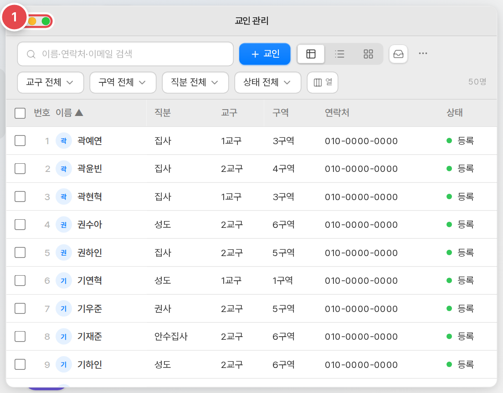Check the box for row 기하인
The height and width of the screenshot is (393, 503).
tap(20, 364)
